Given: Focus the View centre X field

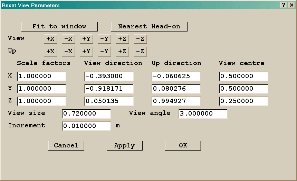Looking at the screenshot, I should coord(243,76).
